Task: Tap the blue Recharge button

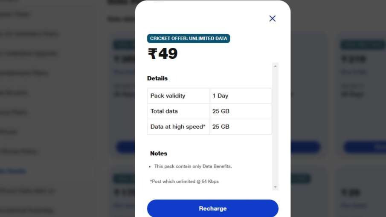Action: [x=213, y=208]
